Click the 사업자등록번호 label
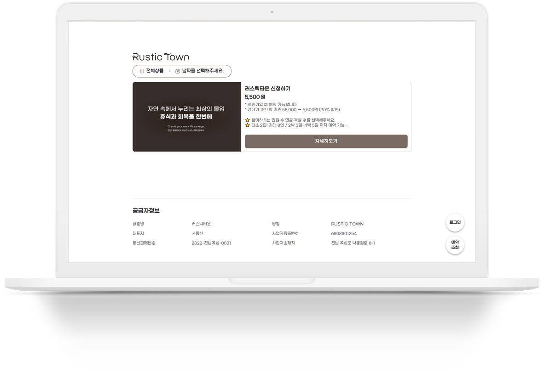This screenshot has height=373, width=544. 285,233
